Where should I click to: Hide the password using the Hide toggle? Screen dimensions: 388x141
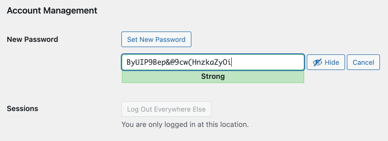coord(326,62)
